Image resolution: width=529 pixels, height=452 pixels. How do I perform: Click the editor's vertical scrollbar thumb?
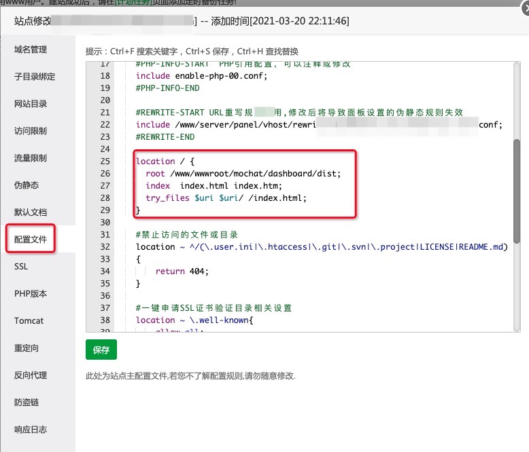point(516,190)
